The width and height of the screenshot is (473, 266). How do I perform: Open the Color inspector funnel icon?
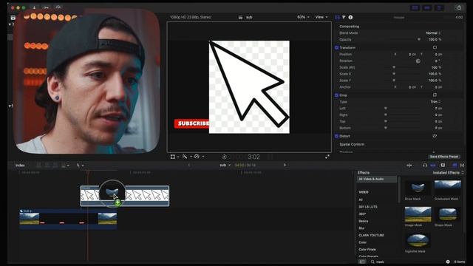tap(344, 18)
